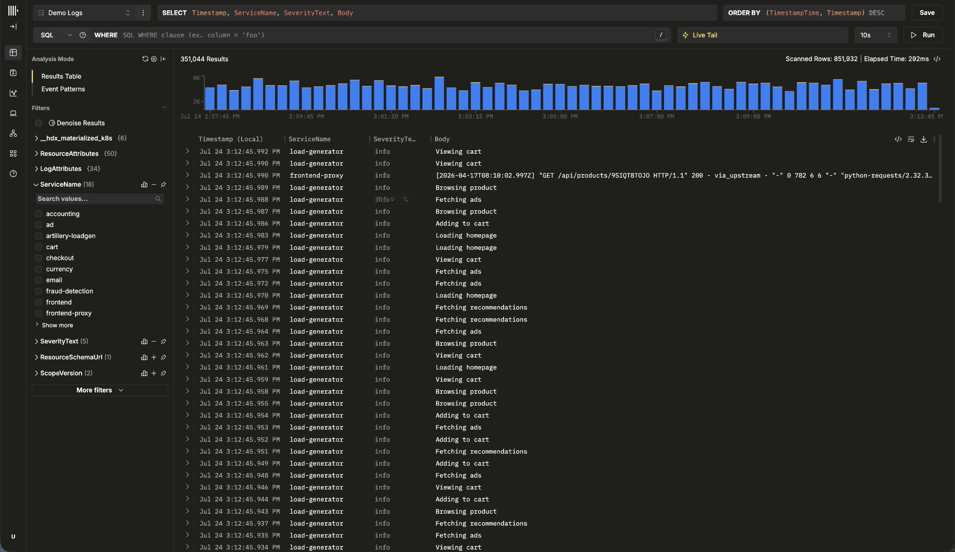Open the Live Tail time range picker
This screenshot has width=955, height=552.
(x=762, y=35)
